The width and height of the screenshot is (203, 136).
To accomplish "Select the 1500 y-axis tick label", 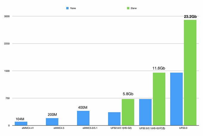I will (7, 71).
